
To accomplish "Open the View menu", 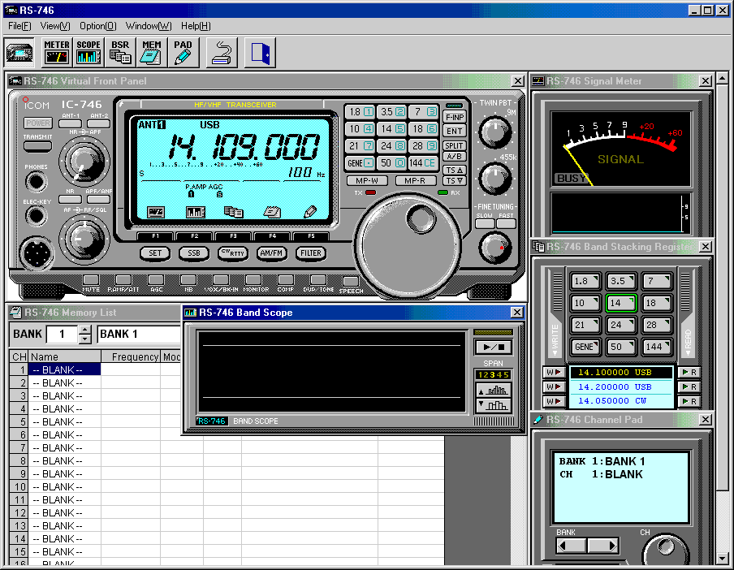I will [55, 26].
